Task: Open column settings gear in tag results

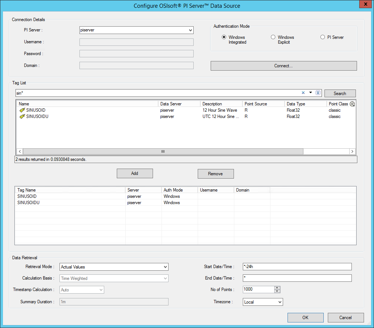Action: (352, 104)
